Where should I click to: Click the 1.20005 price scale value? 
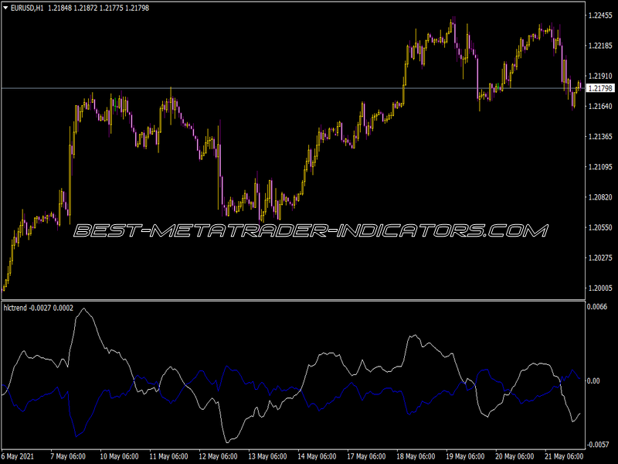point(600,288)
